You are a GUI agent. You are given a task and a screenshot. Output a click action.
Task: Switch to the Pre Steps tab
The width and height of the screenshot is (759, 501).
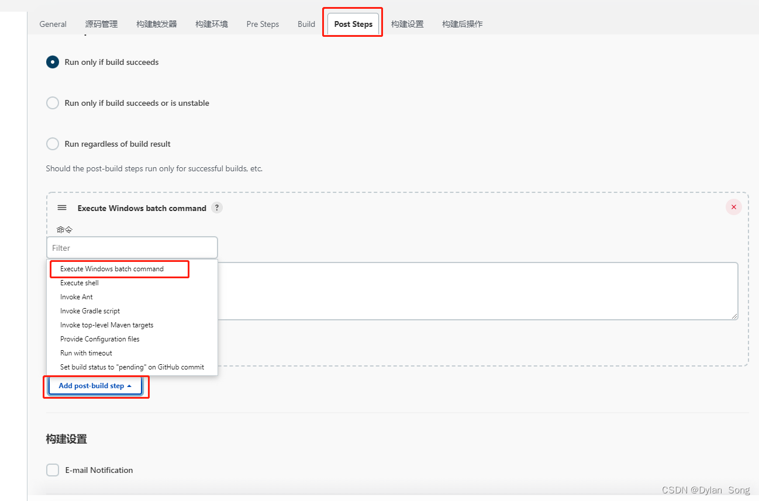(x=263, y=24)
